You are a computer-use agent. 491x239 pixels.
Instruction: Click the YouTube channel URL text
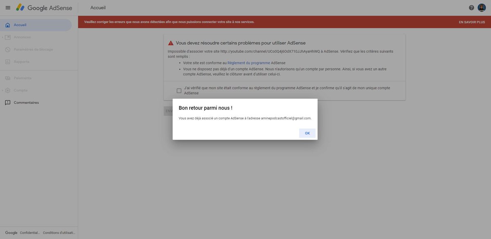click(x=270, y=51)
